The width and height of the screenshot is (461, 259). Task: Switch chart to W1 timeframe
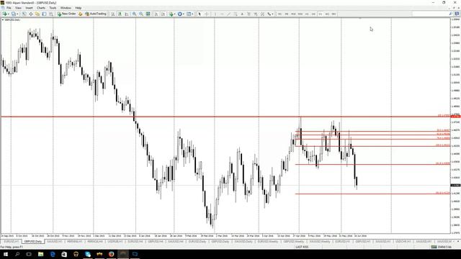[x=327, y=14]
